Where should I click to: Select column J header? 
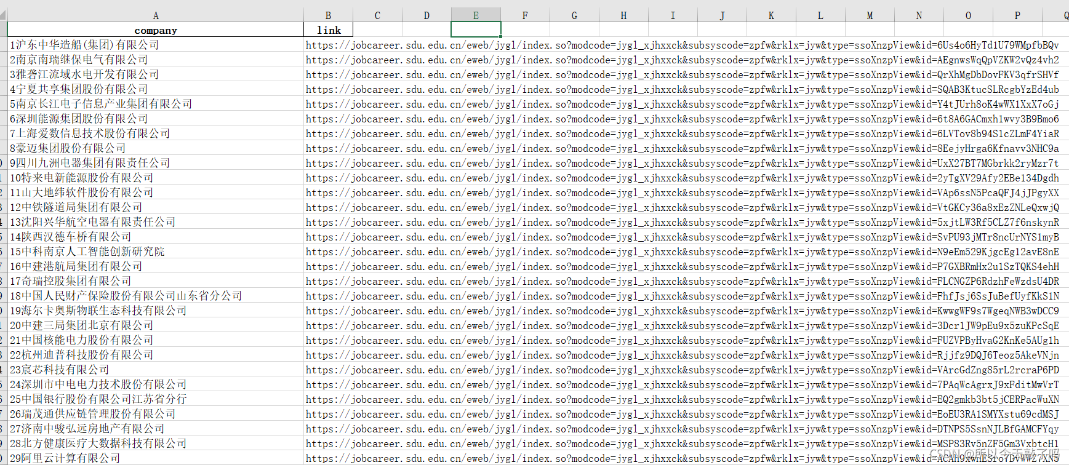coord(722,15)
